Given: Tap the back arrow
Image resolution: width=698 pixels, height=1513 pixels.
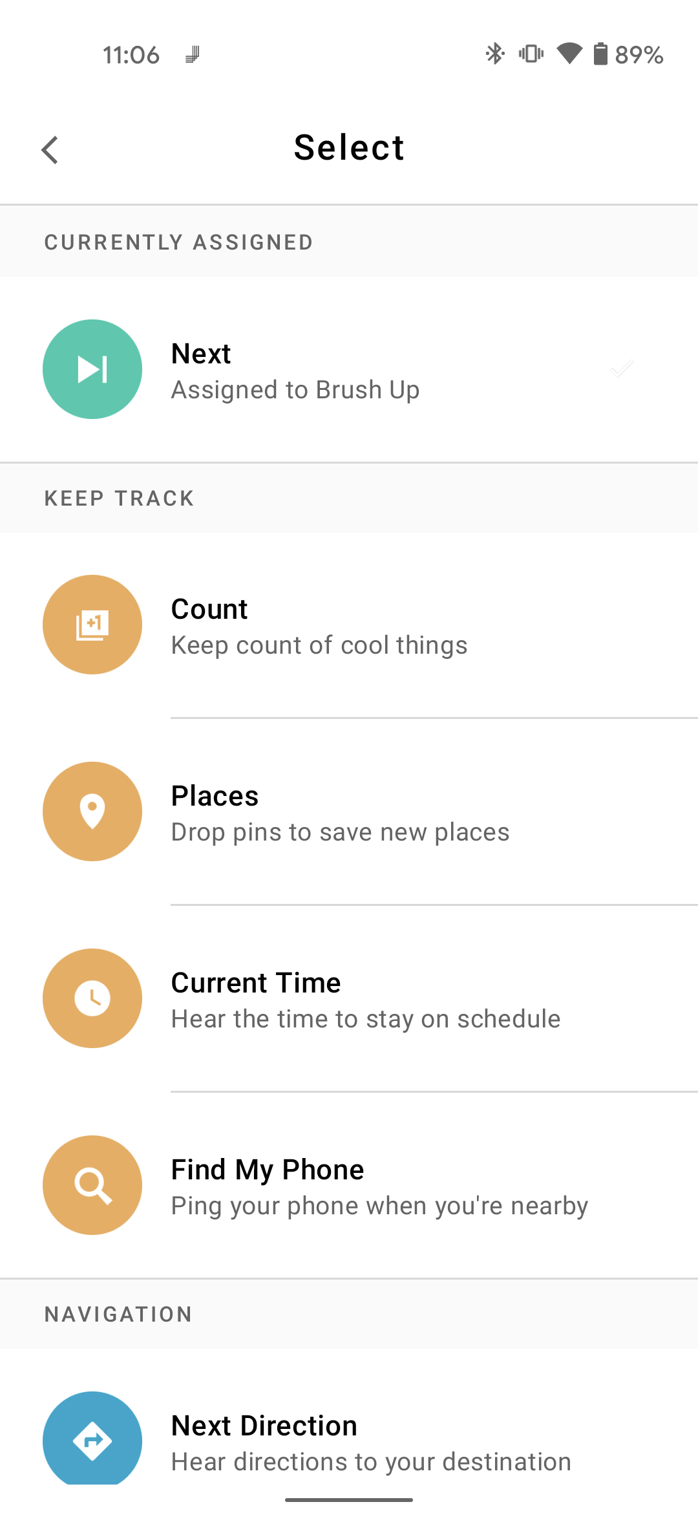Looking at the screenshot, I should point(50,150).
